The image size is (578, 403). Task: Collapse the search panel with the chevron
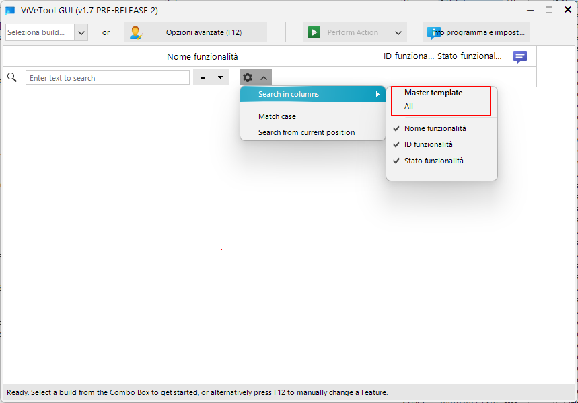coord(263,77)
